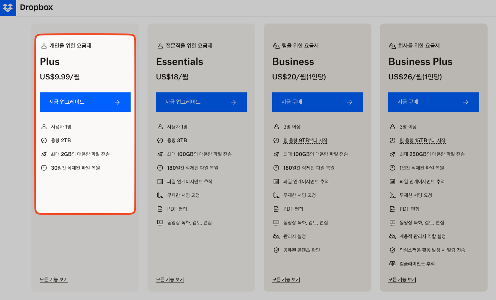This screenshot has height=300, width=496.
Task: Select the Business plan title
Action: pyautogui.click(x=293, y=62)
